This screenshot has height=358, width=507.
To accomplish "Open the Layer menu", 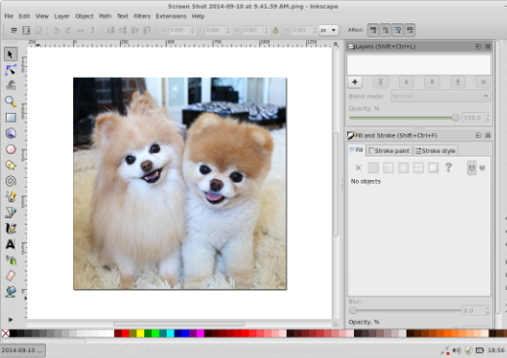I will pyautogui.click(x=61, y=17).
